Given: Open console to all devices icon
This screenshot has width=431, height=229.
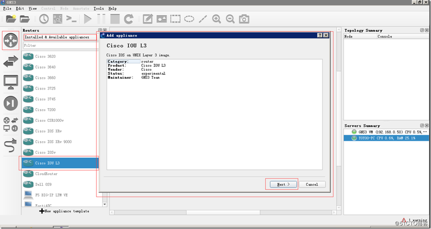Looking at the screenshot, I should coord(72,19).
